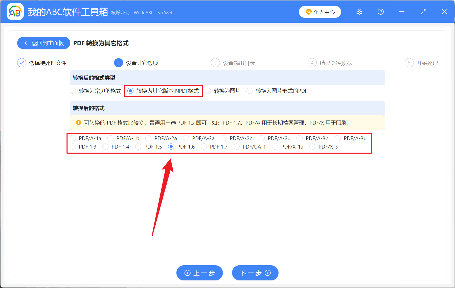The height and width of the screenshot is (288, 455).
Task: Open 个人中心 personal center
Action: point(320,12)
